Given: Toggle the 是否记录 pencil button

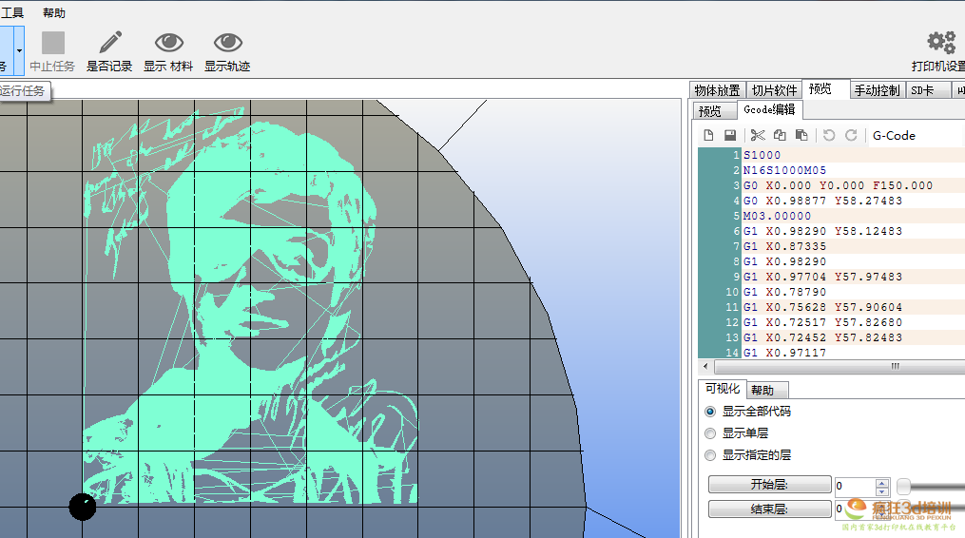Looking at the screenshot, I should tap(109, 51).
